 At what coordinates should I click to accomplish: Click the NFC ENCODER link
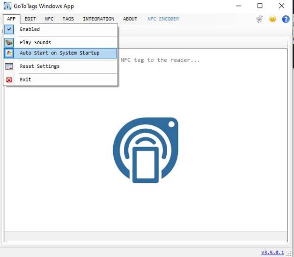[x=163, y=19]
